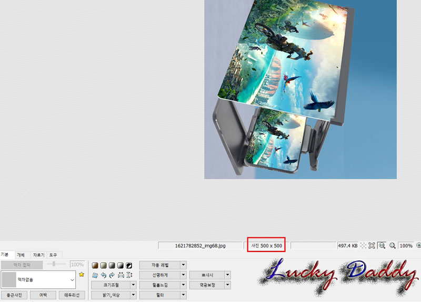Flip the photo horizontally
The height and width of the screenshot is (302, 421).
click(x=121, y=275)
